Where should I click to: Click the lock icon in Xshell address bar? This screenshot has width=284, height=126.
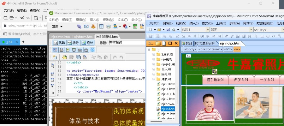5,26
